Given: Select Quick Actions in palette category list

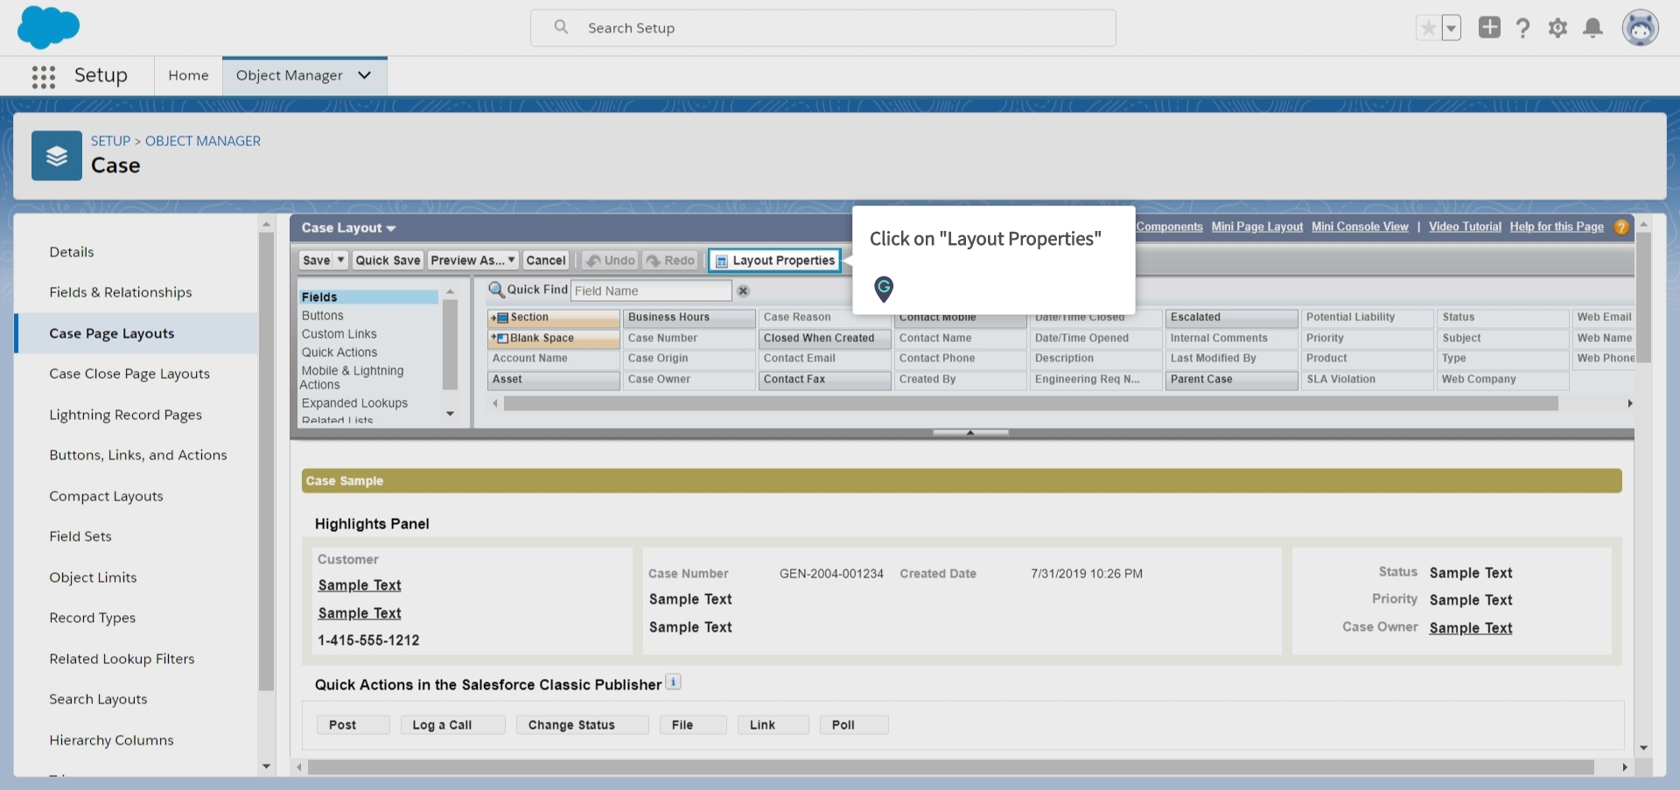Looking at the screenshot, I should point(339,353).
